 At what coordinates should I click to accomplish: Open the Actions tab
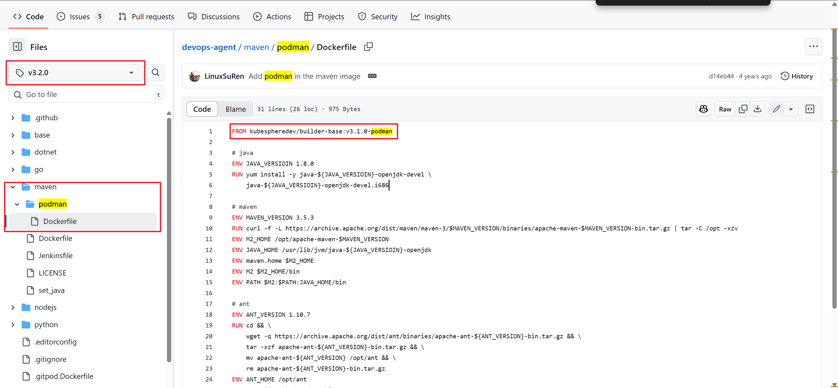pos(272,16)
